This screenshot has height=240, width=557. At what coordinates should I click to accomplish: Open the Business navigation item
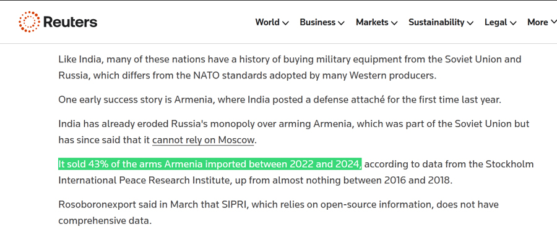click(x=317, y=22)
